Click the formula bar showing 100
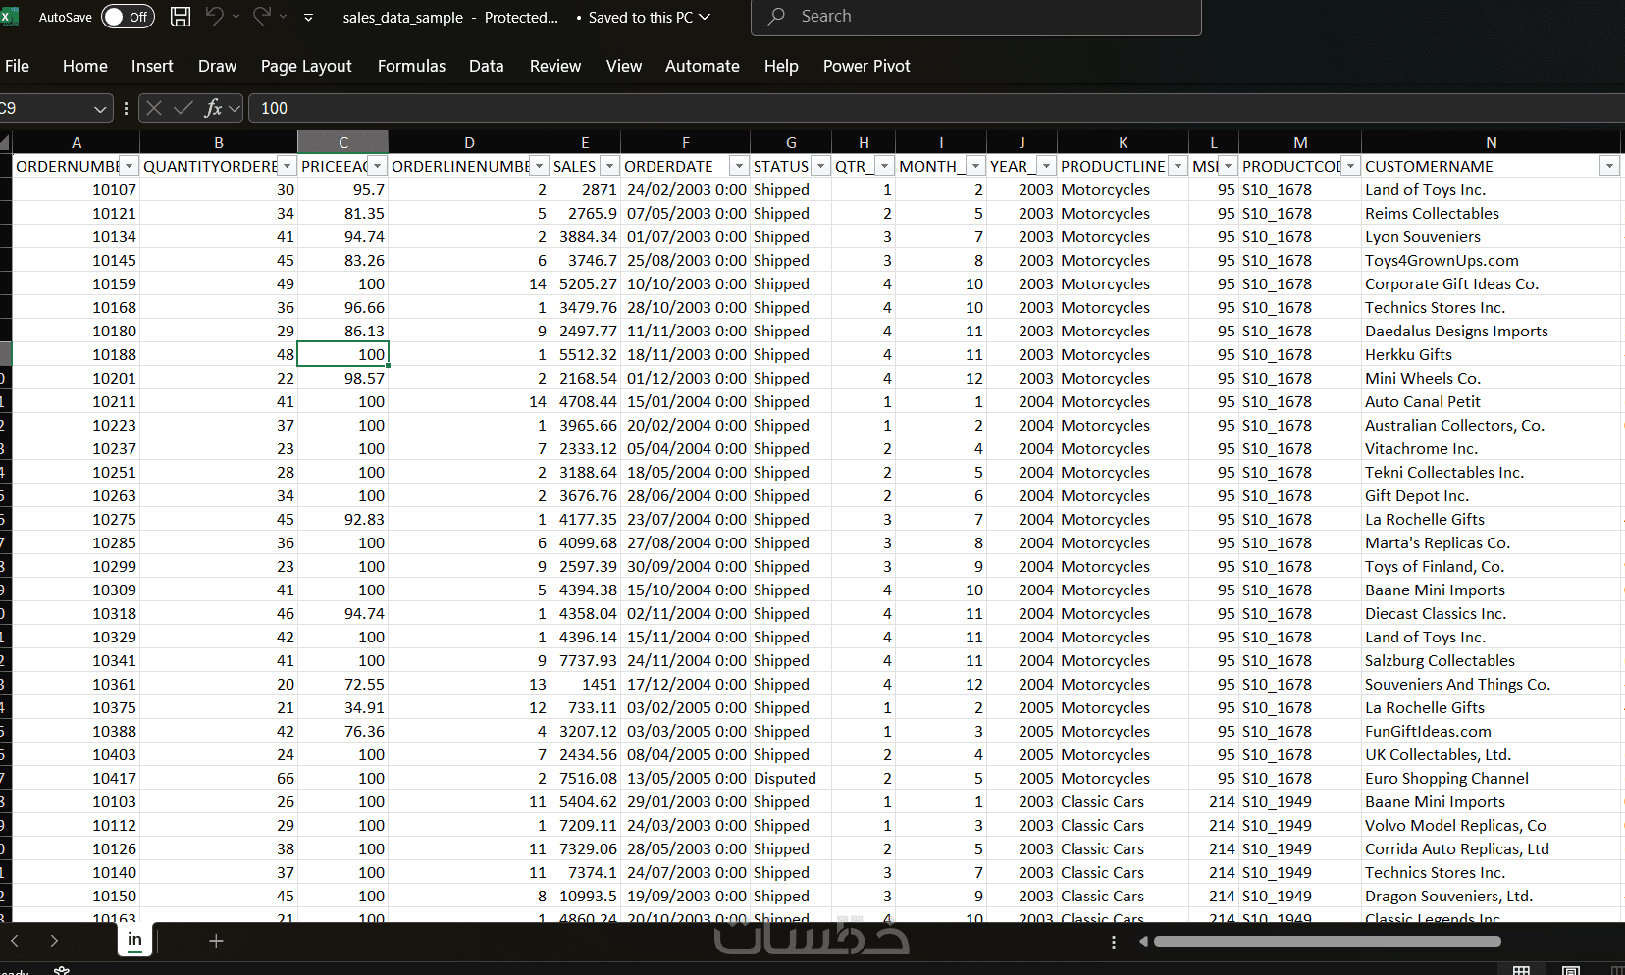 tap(937, 108)
